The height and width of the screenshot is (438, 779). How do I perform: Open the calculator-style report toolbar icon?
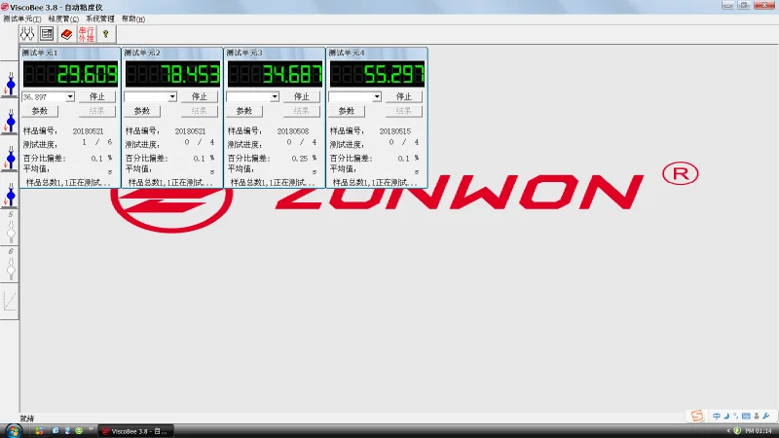click(x=47, y=34)
